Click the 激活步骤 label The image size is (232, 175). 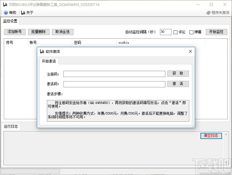coord(55,94)
